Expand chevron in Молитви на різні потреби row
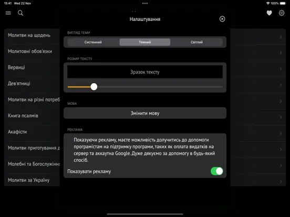The width and height of the screenshot is (290, 217). pos(281,101)
